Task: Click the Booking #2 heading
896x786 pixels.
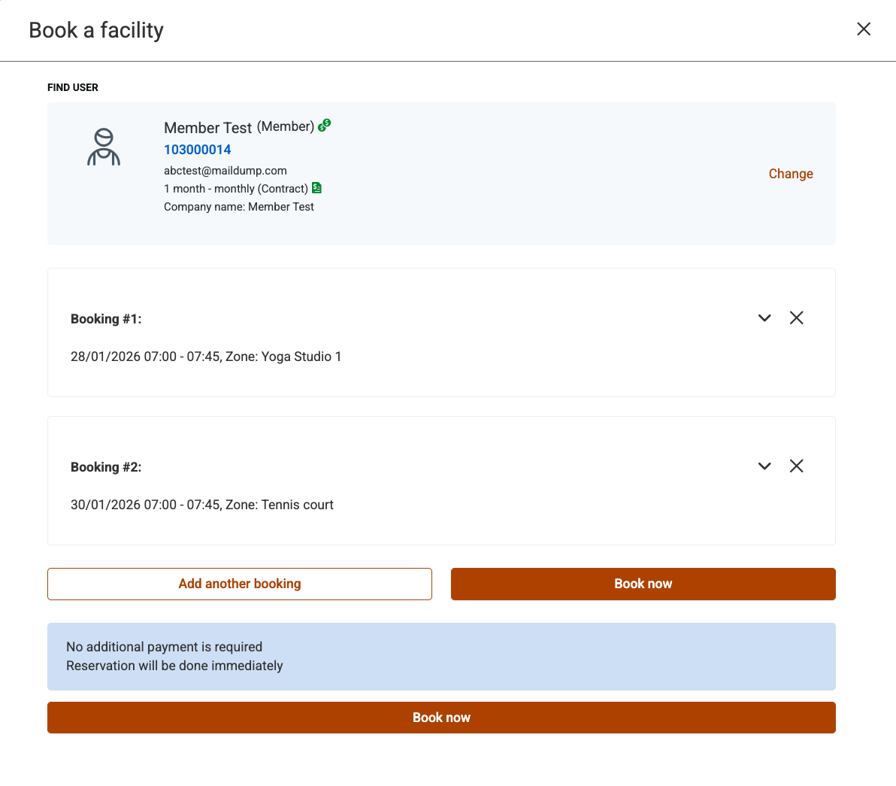Action: tap(106, 467)
